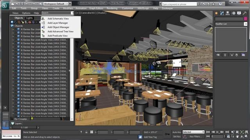Open the Selected key filter dropdown
Screen dimensions: 250x140
193,132
